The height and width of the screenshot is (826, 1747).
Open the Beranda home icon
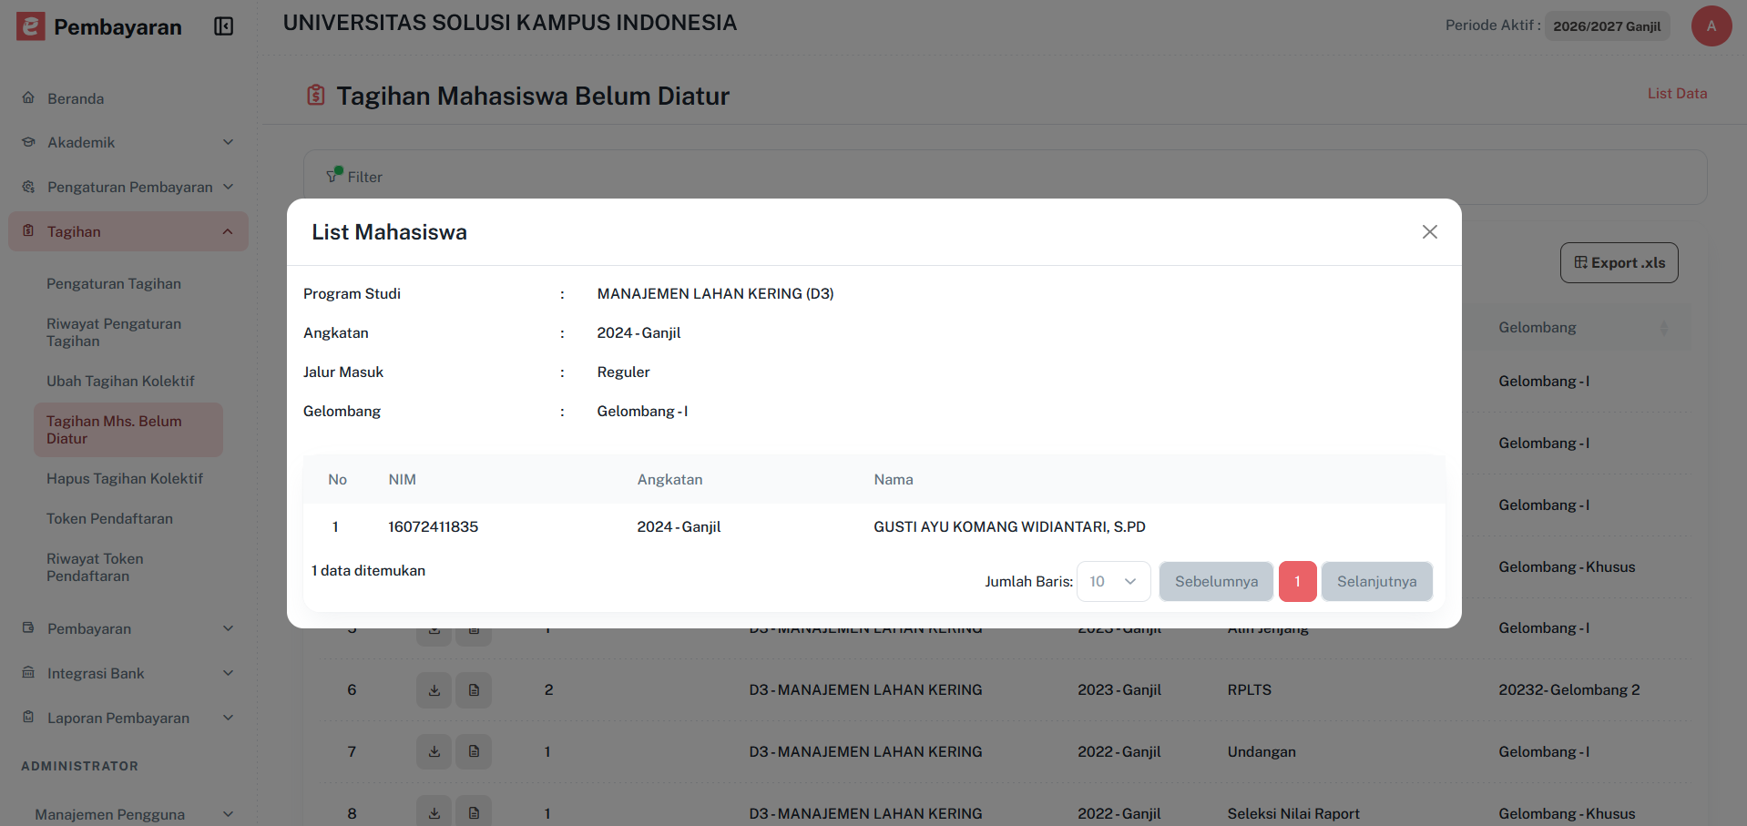tap(28, 98)
